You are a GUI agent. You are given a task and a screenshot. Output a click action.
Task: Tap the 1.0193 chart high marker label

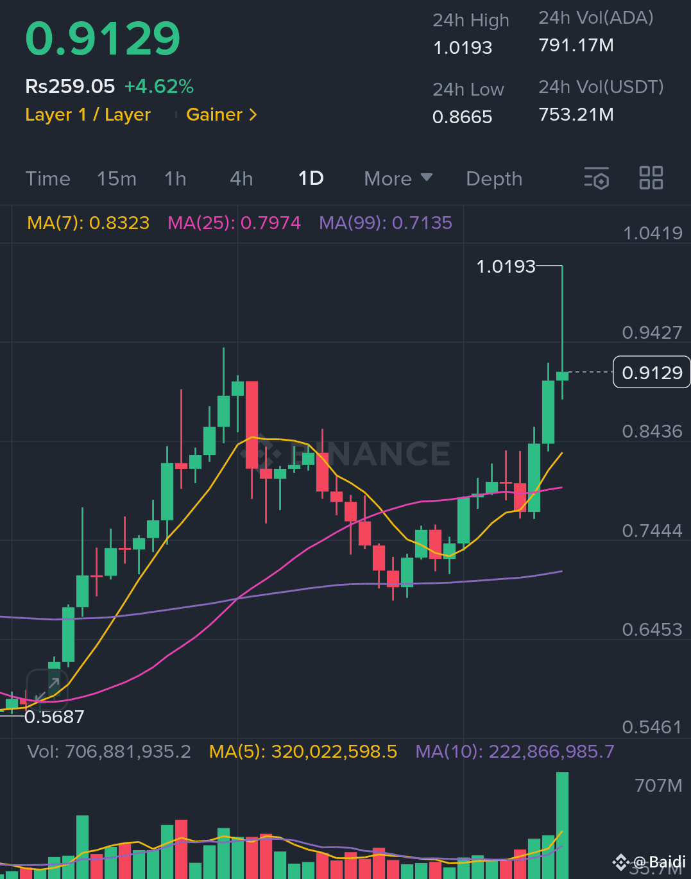pos(506,266)
